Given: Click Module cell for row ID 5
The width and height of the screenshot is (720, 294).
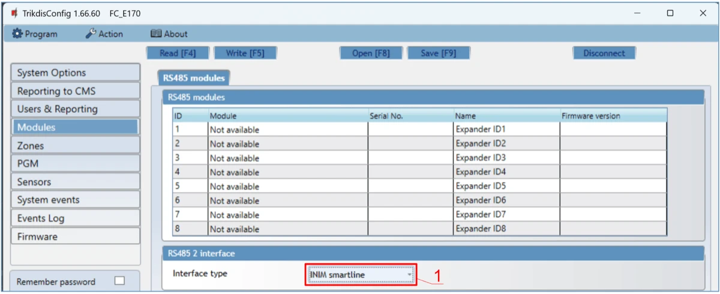Looking at the screenshot, I should click(x=287, y=187).
